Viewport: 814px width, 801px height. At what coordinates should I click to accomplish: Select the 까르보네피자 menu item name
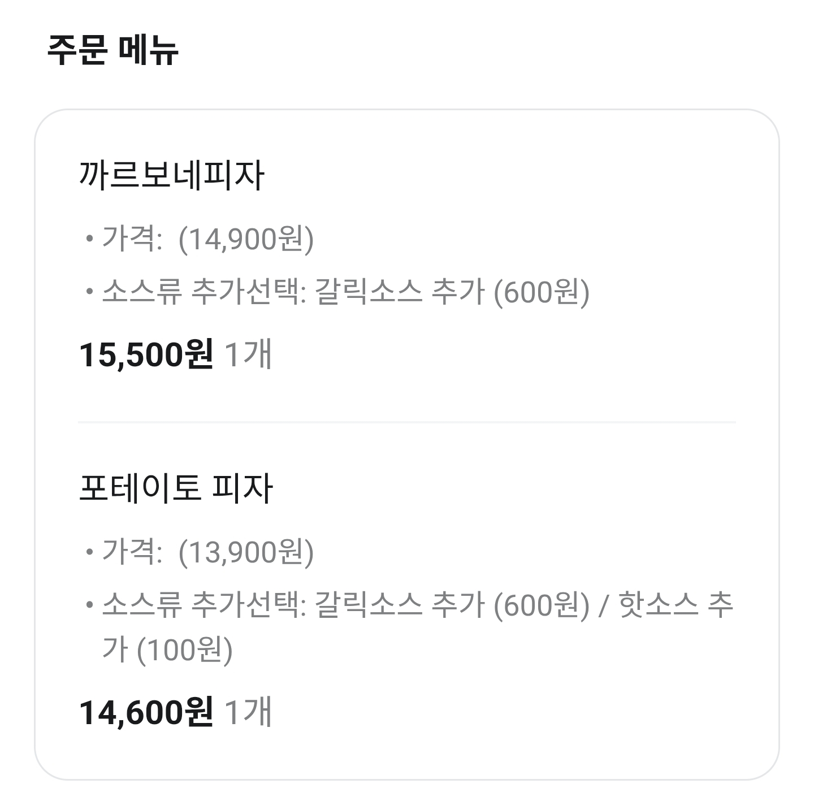coord(171,175)
